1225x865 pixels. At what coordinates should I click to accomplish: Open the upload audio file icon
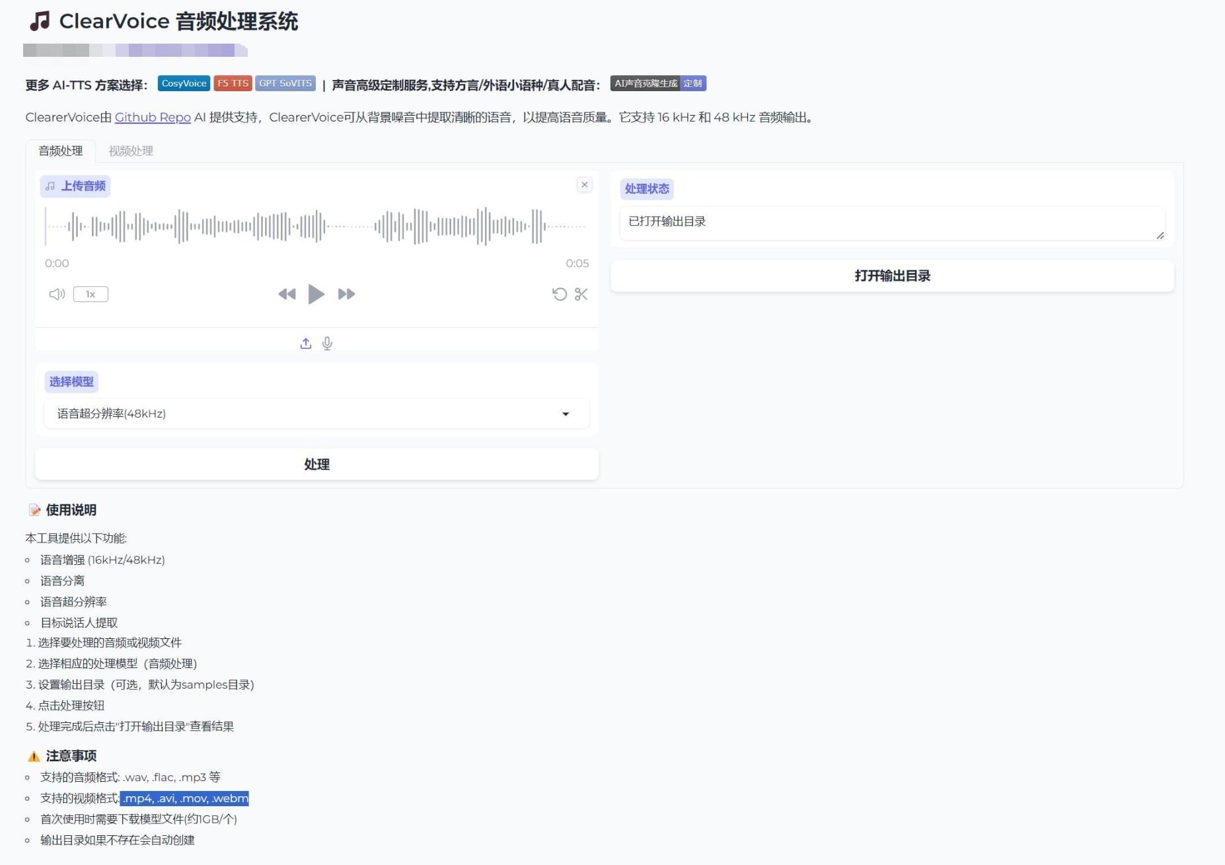click(305, 343)
